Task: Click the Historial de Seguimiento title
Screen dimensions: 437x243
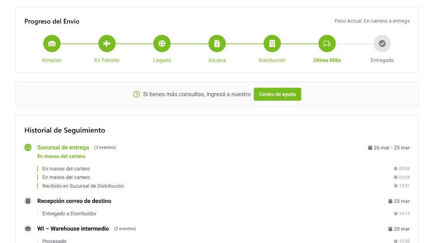Action: 65,130
